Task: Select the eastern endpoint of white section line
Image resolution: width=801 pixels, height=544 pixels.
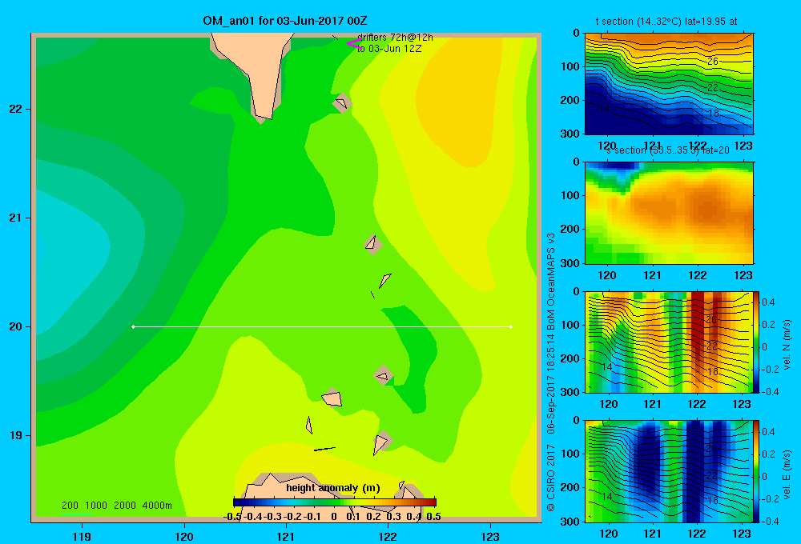Action: pyautogui.click(x=511, y=326)
